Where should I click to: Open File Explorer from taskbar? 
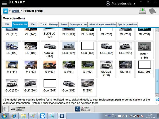tap(23, 116)
